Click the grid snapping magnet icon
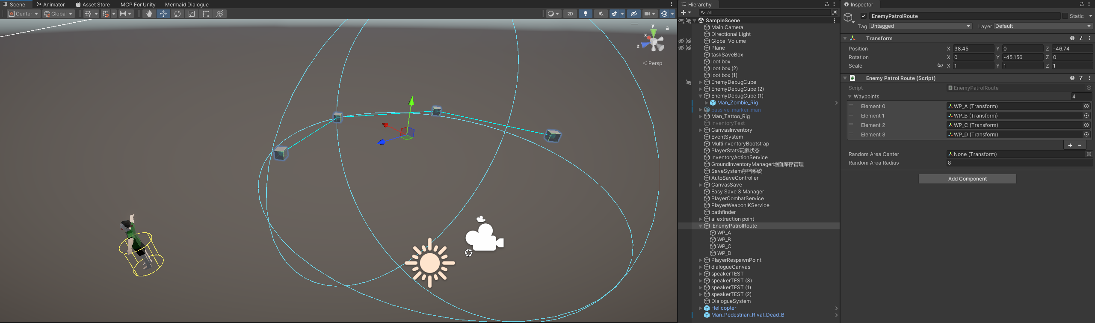Viewport: 1095px width, 323px height. [x=105, y=14]
